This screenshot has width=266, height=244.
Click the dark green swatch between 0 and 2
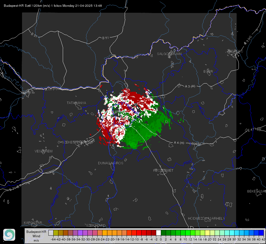[163, 233]
